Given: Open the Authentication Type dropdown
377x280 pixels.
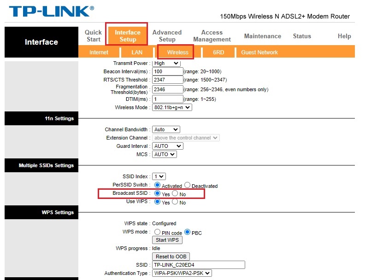Looking at the screenshot, I should pyautogui.click(x=182, y=273).
